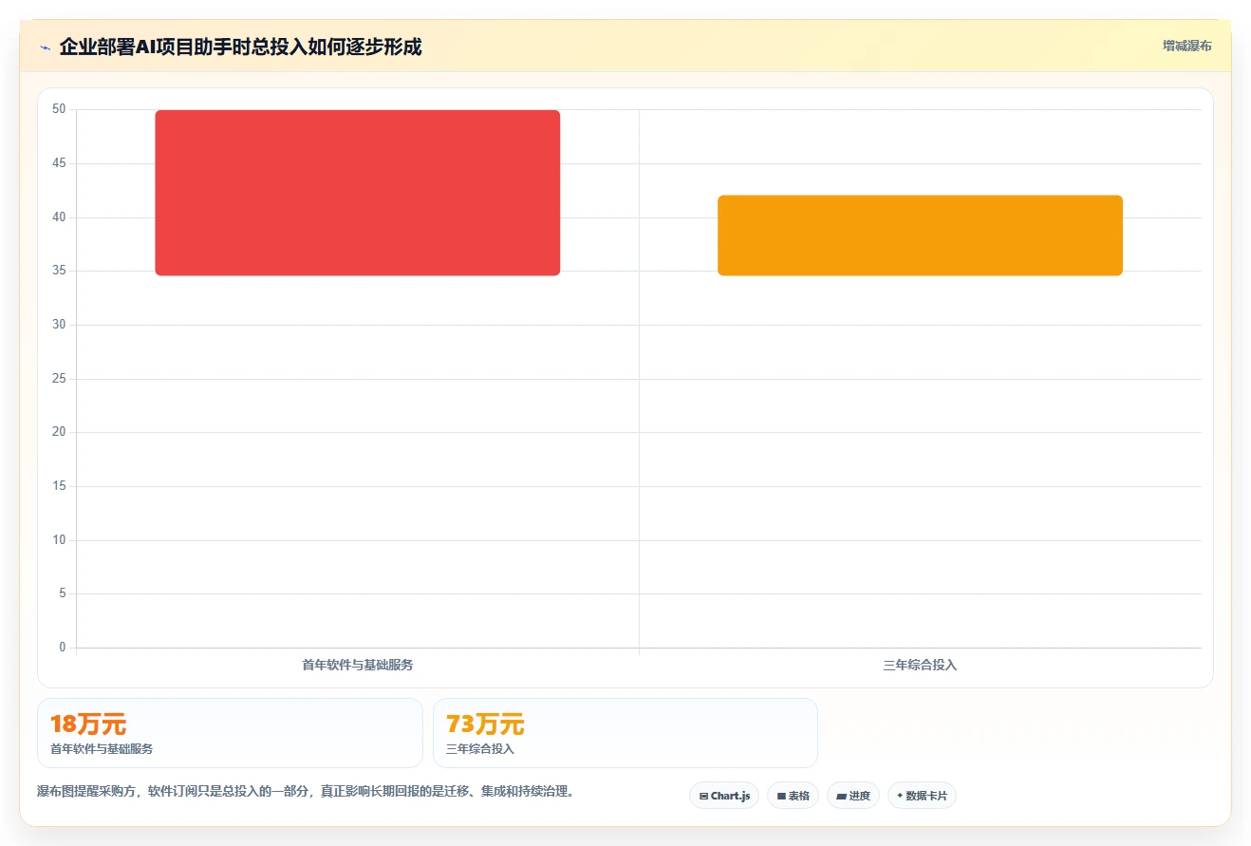This screenshot has width=1251, height=846.
Task: Click the lightning icon beside the title
Action: [45, 47]
